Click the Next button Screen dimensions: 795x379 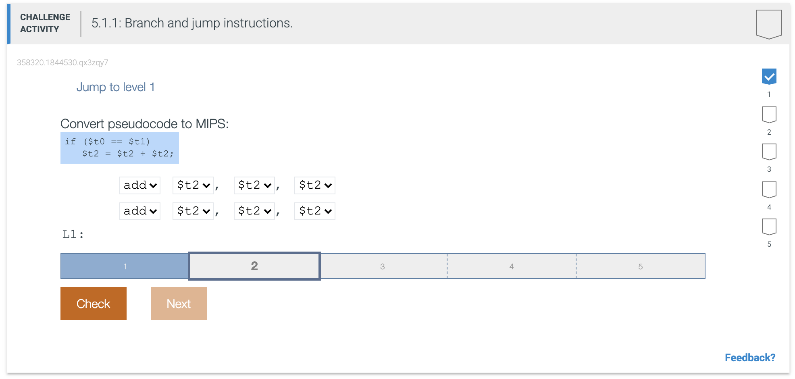coord(179,303)
